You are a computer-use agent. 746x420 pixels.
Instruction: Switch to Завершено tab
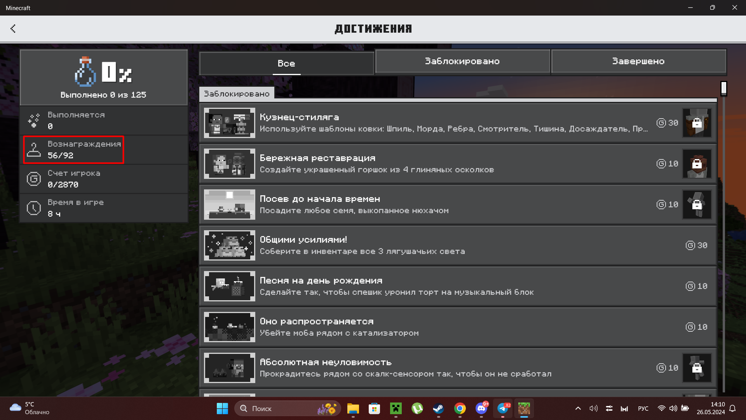coord(638,61)
